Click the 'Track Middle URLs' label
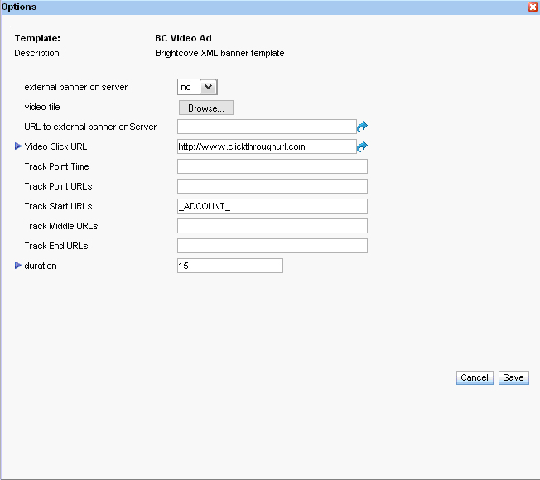This screenshot has width=540, height=480. 61,226
